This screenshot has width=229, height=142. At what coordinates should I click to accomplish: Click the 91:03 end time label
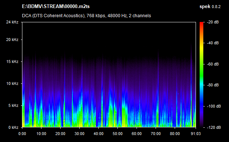[196, 134]
